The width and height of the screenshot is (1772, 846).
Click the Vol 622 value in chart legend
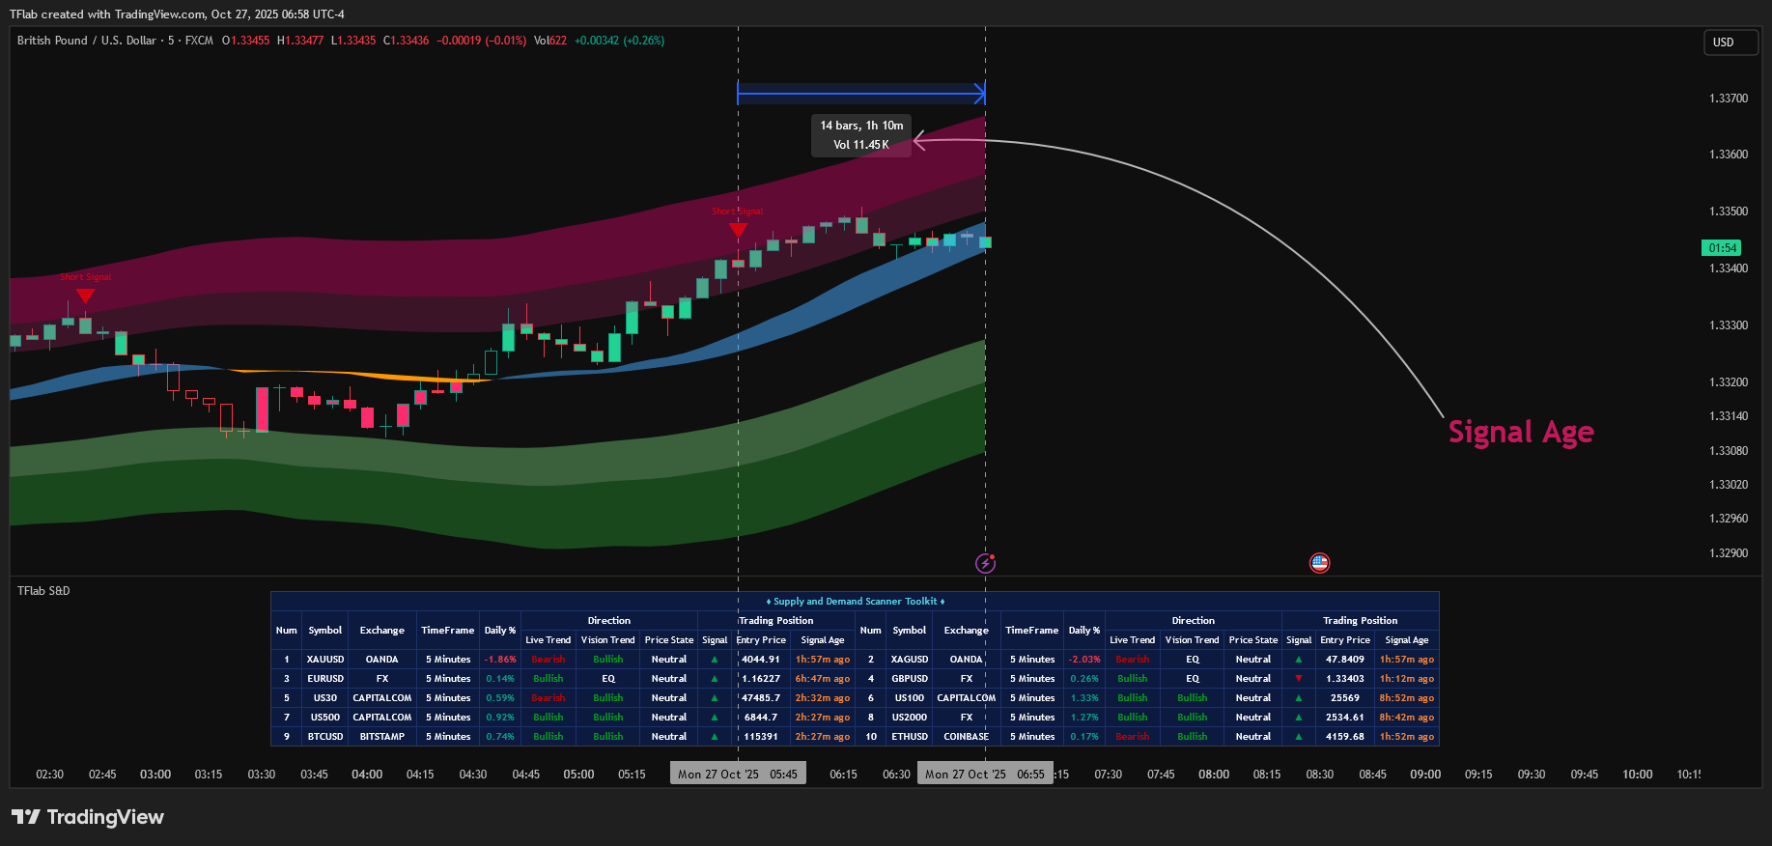coord(550,41)
